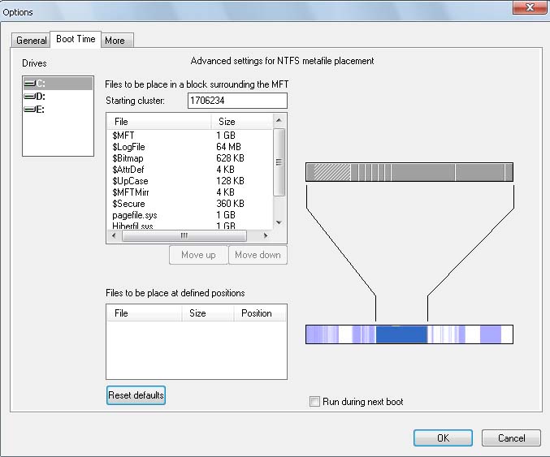Select the pagefile.sys row
This screenshot has width=550, height=457.
point(189,215)
